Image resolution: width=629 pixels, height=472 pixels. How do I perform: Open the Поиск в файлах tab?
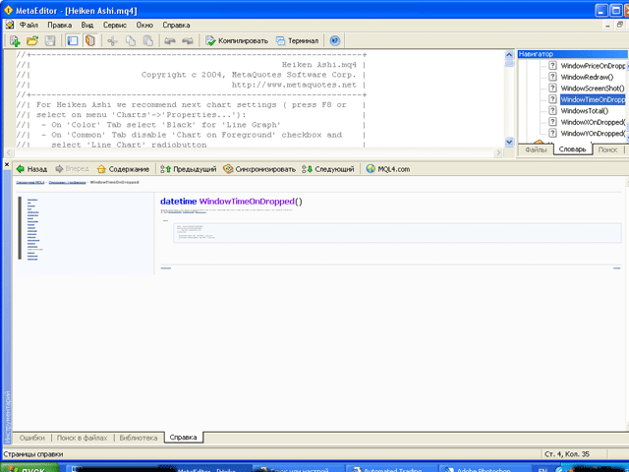click(82, 438)
